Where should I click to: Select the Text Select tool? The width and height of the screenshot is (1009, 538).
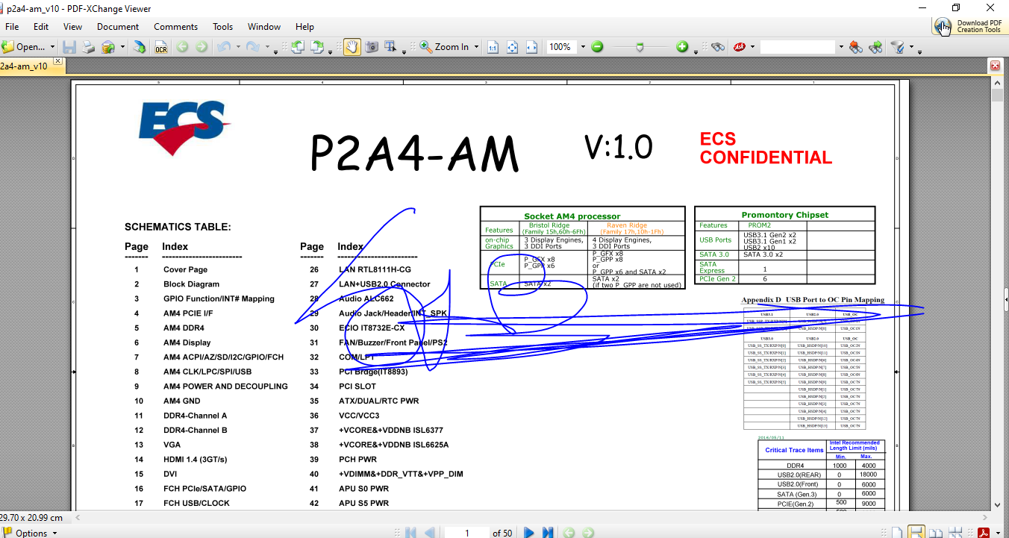click(390, 47)
